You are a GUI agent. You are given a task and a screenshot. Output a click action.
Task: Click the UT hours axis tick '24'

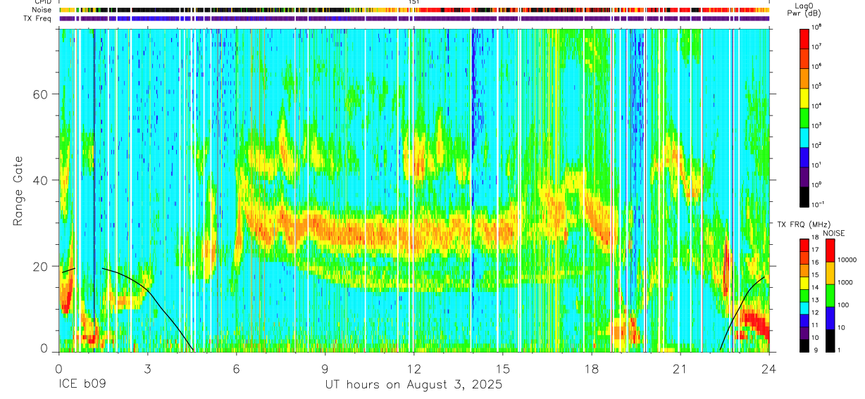(x=768, y=368)
